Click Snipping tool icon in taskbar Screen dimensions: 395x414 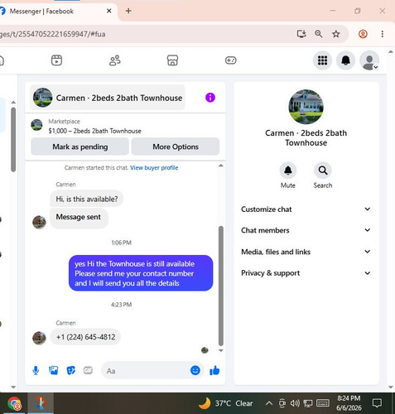pyautogui.click(x=41, y=403)
